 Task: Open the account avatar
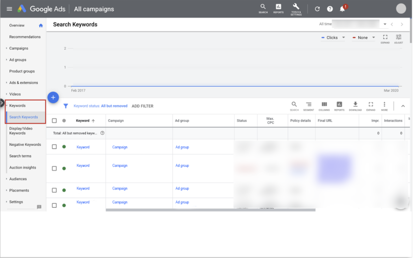click(x=401, y=9)
